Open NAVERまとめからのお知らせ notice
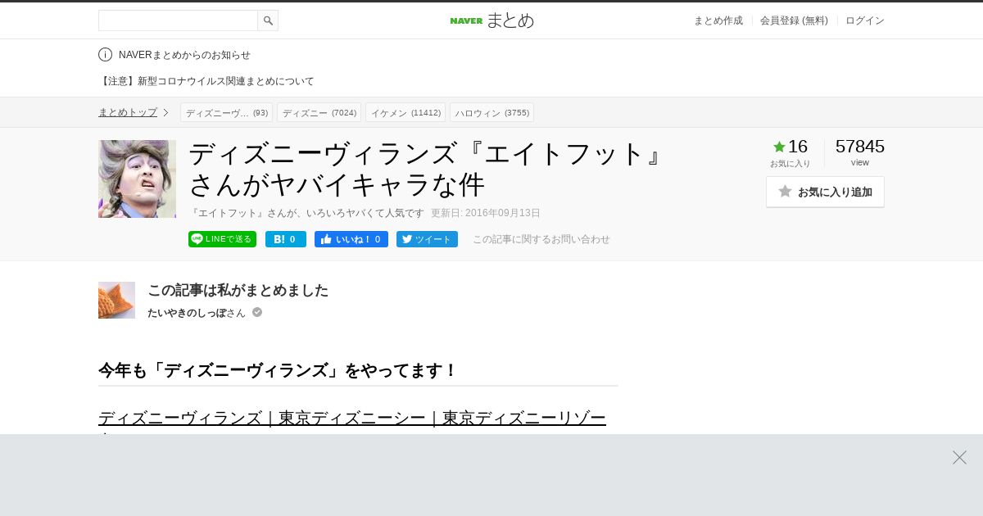 tap(184, 55)
